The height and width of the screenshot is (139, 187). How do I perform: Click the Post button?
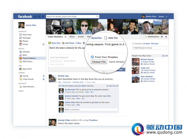coord(121,70)
